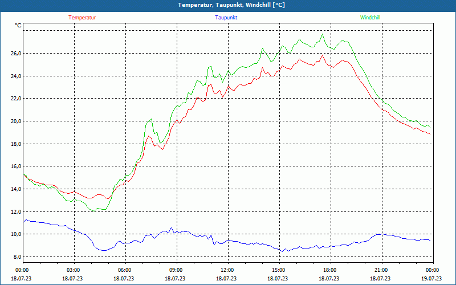This screenshot has width=456, height=285.
Task: Click the 14,0 y-axis value
Action: click(x=17, y=189)
